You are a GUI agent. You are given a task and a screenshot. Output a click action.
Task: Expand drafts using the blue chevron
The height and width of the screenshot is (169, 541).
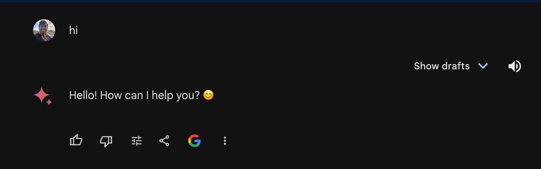[483, 66]
